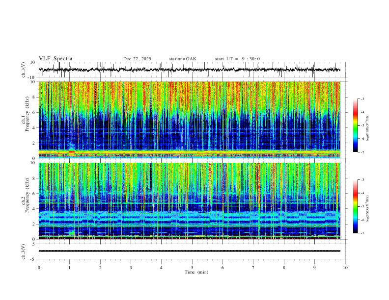Click the "2" tick on the time axis

100,268
